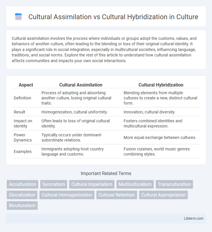212x232 pixels.
Task: Click 'Fusion cuisines, world music genres' cell
Action: click(161, 152)
